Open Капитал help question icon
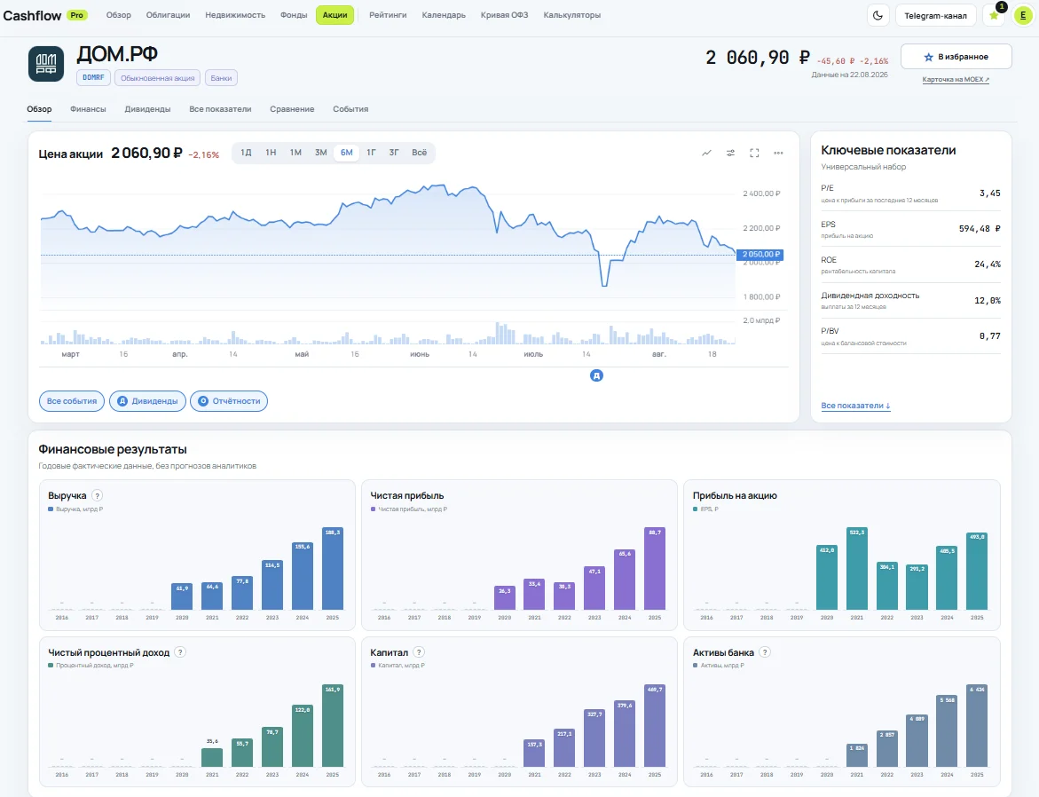This screenshot has width=1039, height=797. tap(419, 652)
